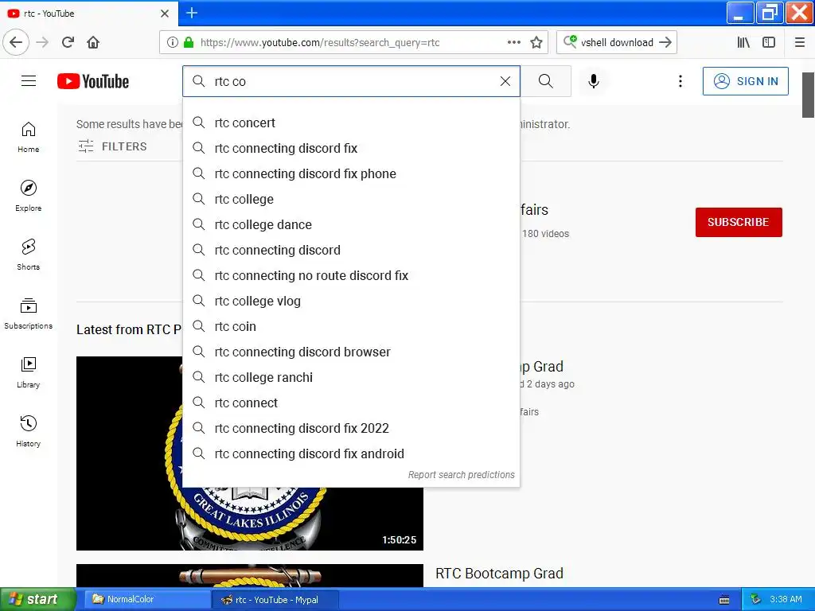The image size is (815, 611).
Task: Click the green padlock security icon
Action: (189, 42)
